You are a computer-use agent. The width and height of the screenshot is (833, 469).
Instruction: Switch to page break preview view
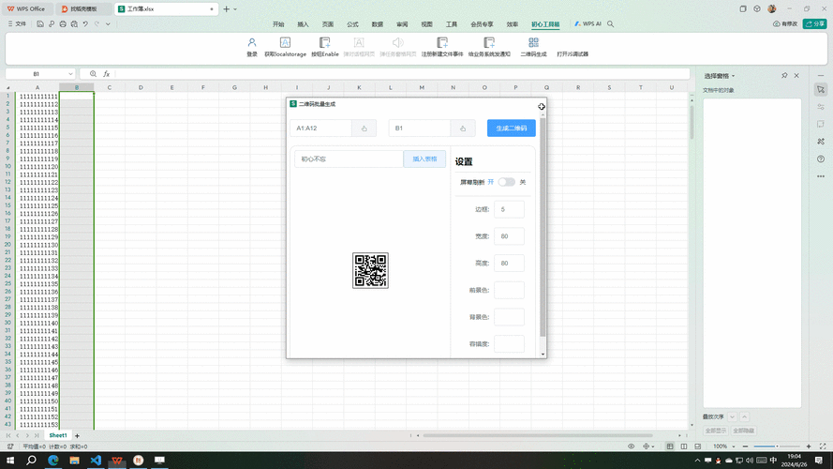click(697, 446)
